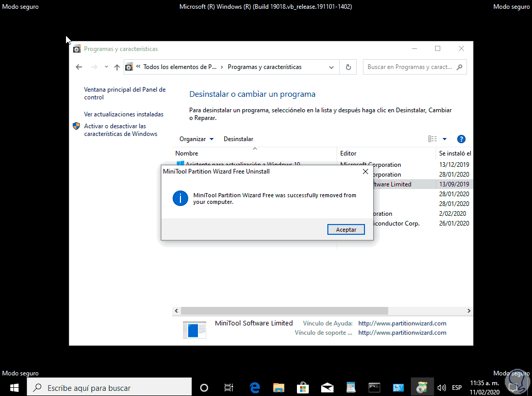Change view with the view options icon

click(432, 139)
